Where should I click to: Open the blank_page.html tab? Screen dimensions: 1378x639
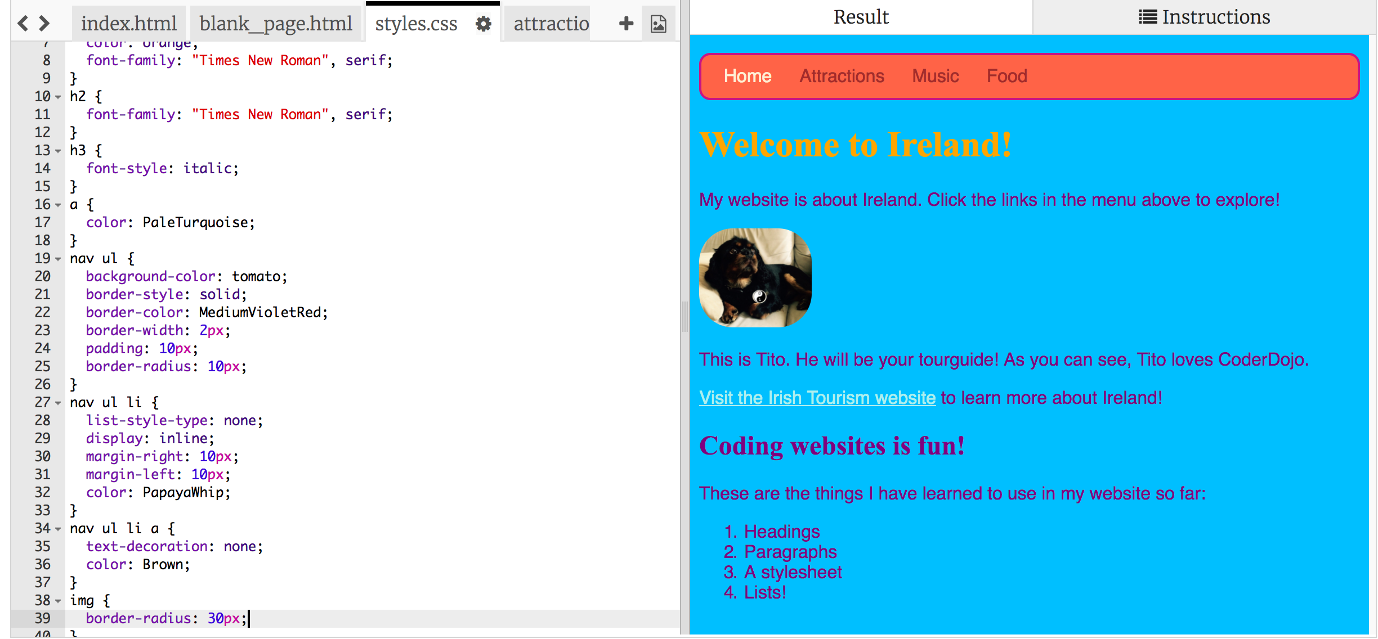pos(275,24)
